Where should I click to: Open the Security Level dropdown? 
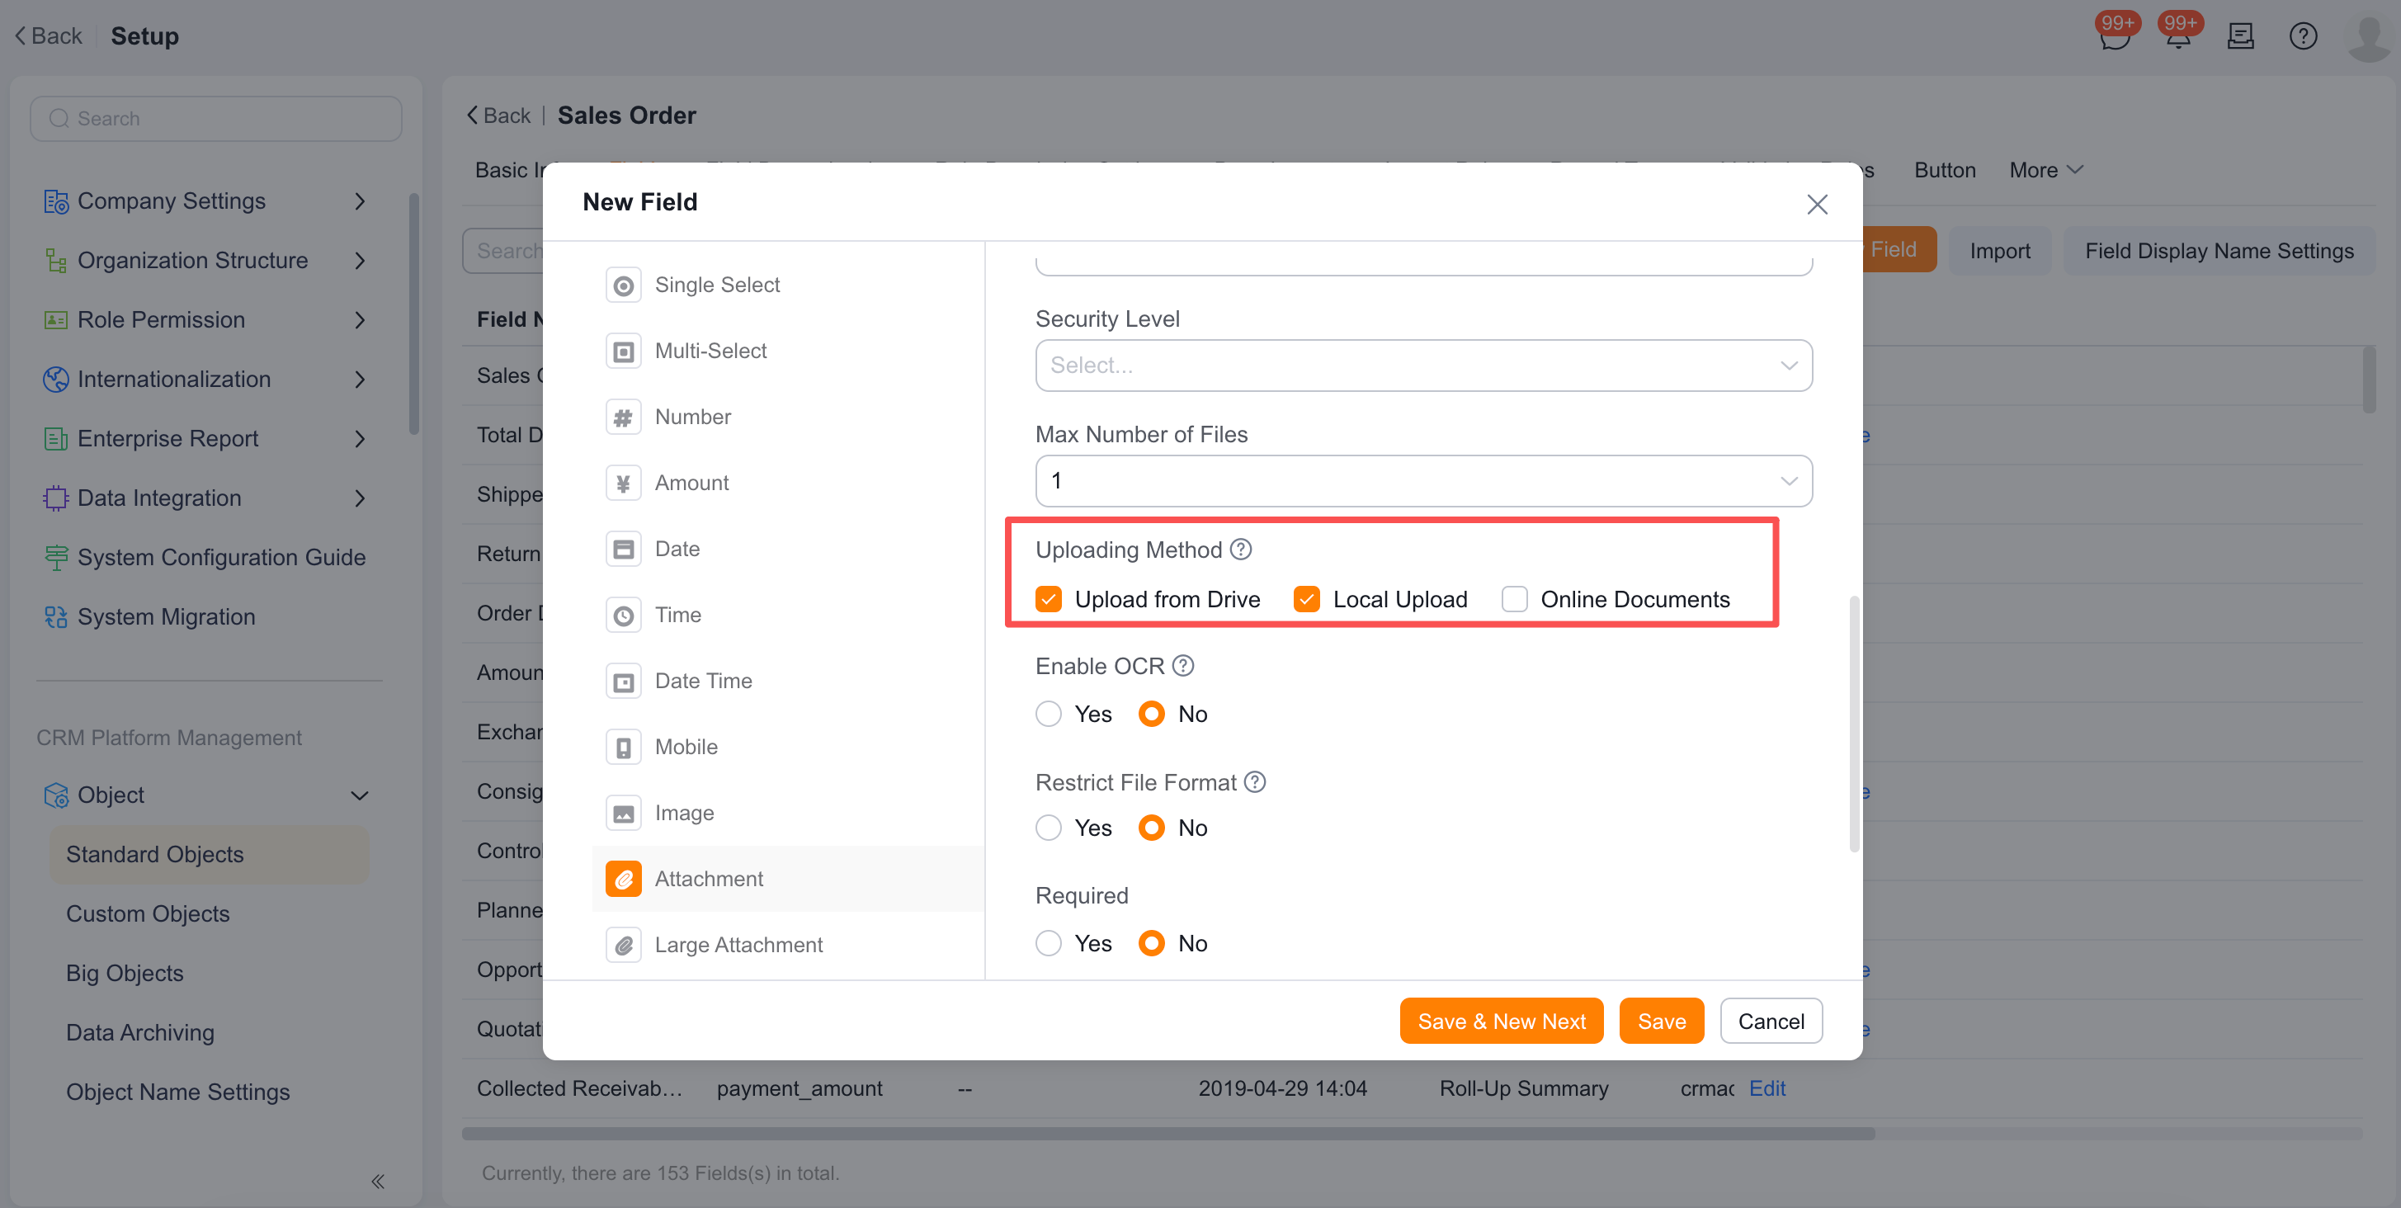(1423, 366)
